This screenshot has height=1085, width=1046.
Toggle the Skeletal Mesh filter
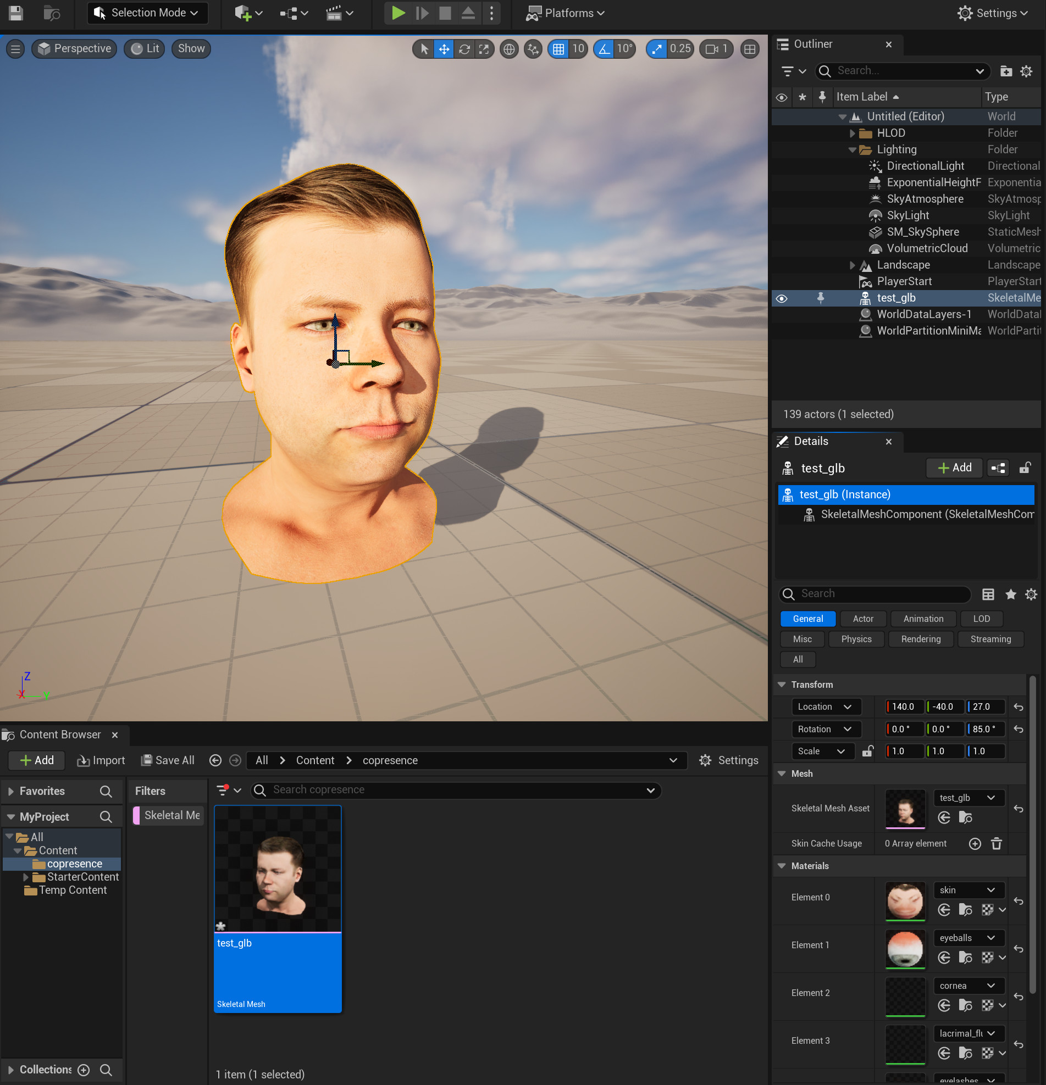[x=168, y=815]
